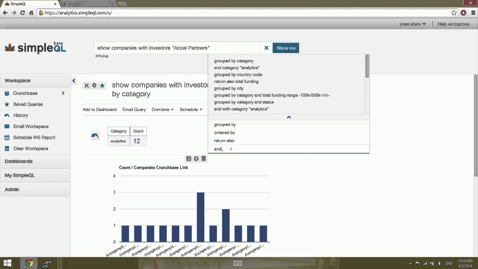Click into the query search input
The width and height of the screenshot is (478, 269).
pos(177,48)
